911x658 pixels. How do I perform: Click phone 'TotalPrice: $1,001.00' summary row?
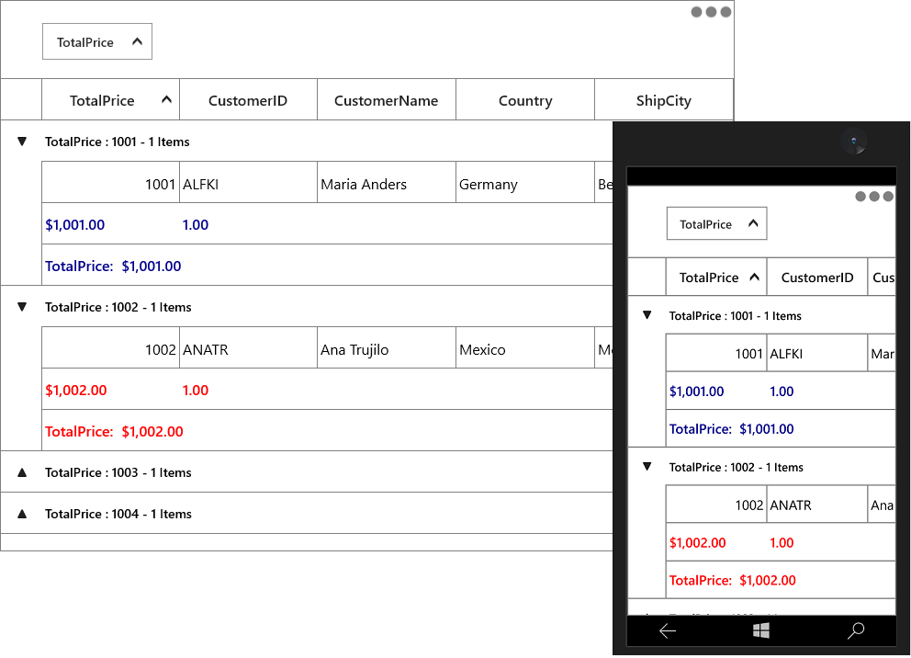pos(781,429)
